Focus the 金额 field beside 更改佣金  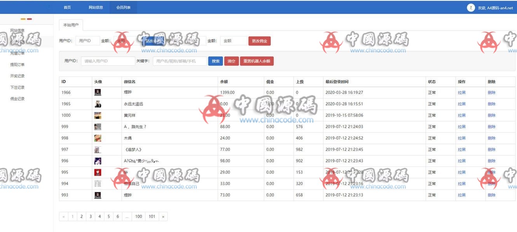pos(234,41)
